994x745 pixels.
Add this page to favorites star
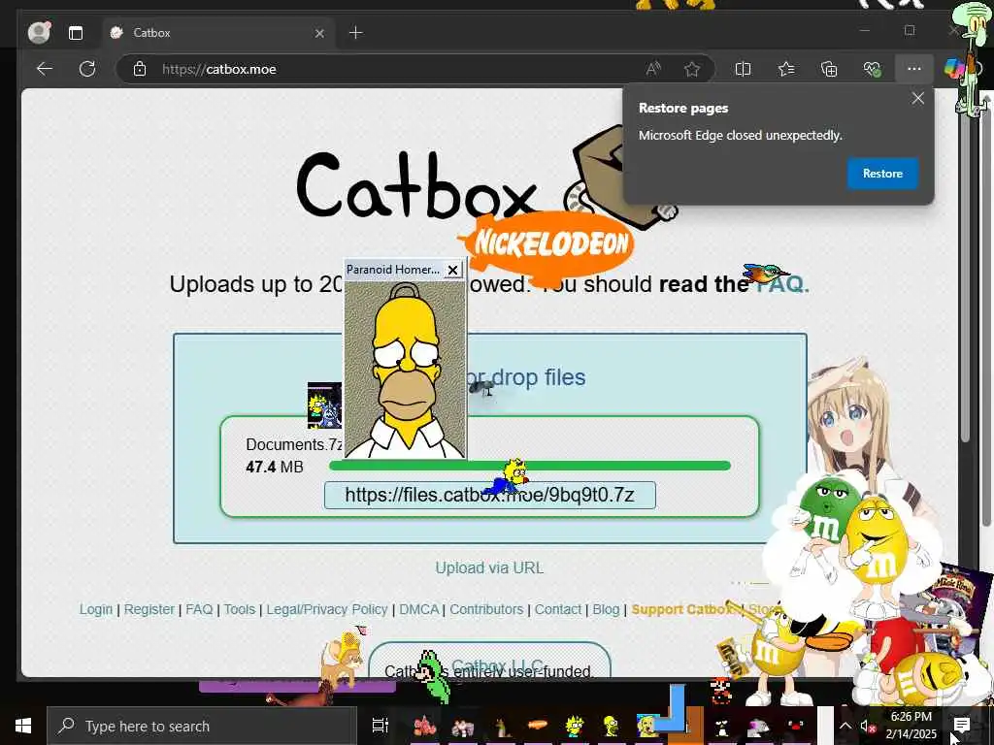click(x=691, y=69)
